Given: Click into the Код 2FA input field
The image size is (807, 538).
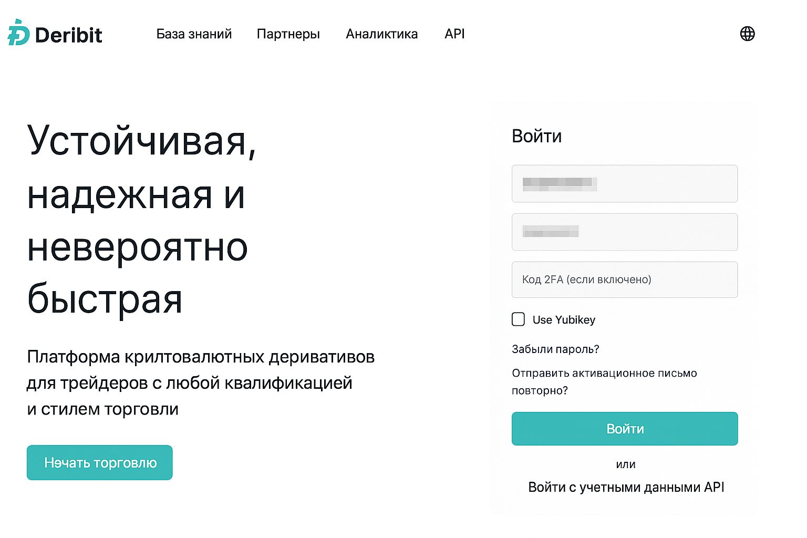Looking at the screenshot, I should point(624,280).
